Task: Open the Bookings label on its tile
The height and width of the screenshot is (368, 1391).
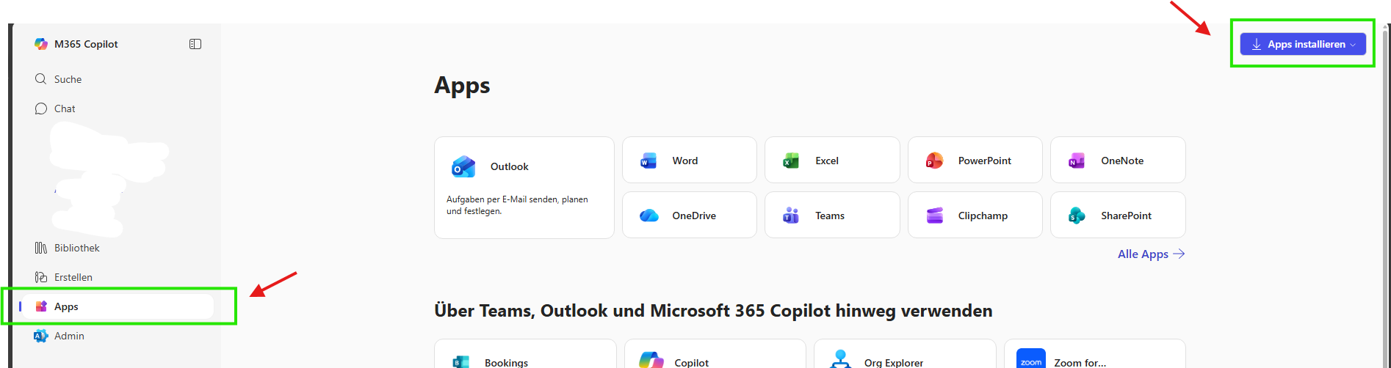Action: pyautogui.click(x=506, y=362)
